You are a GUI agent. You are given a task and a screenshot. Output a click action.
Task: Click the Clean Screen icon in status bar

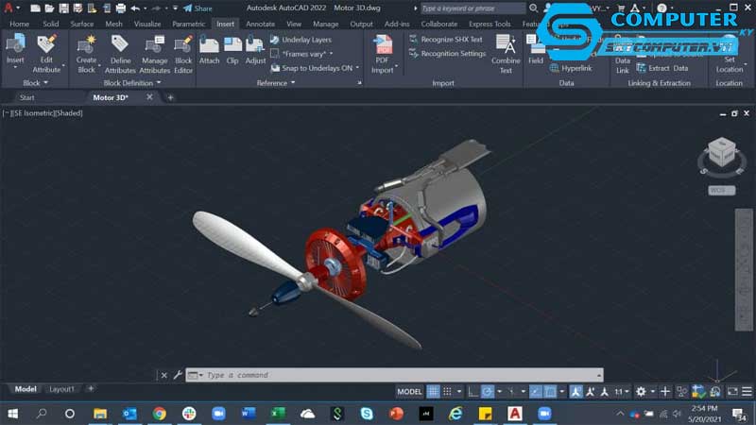(x=731, y=392)
